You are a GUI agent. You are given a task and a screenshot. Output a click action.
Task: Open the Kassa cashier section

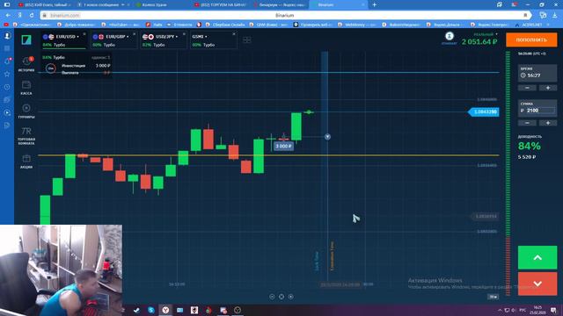coord(26,88)
